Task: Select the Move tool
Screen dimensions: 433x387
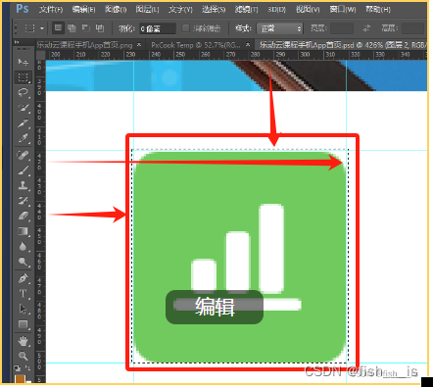Action: (x=23, y=62)
